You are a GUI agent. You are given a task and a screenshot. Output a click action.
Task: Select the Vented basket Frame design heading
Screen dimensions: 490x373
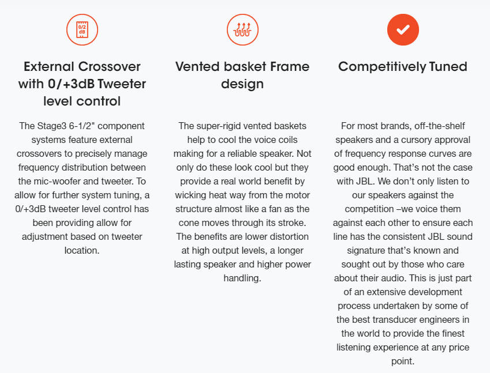pyautogui.click(x=242, y=75)
